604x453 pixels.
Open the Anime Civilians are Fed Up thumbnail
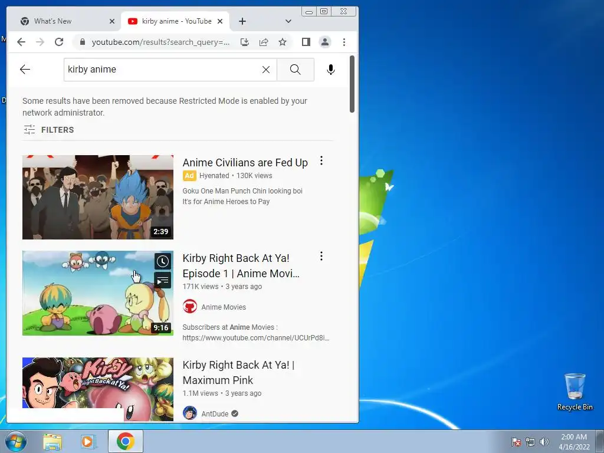(x=98, y=197)
